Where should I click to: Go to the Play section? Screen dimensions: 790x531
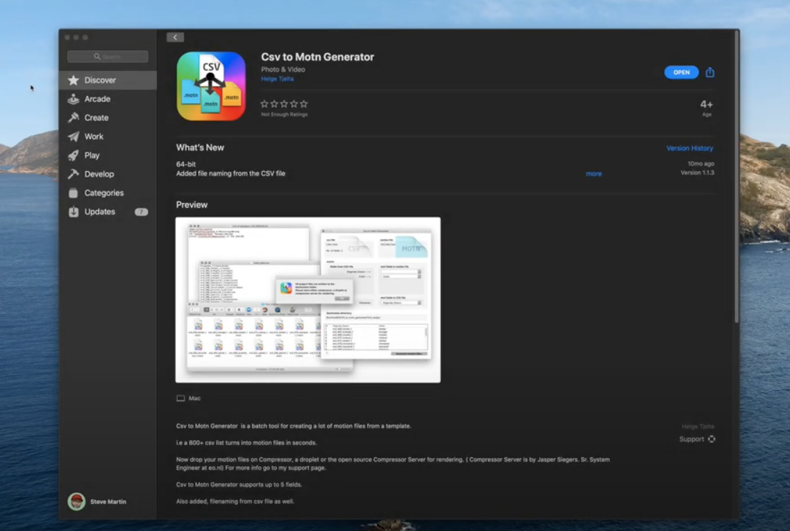coord(108,155)
